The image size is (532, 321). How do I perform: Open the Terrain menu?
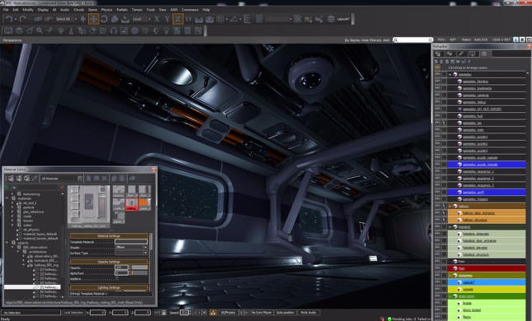tap(137, 10)
